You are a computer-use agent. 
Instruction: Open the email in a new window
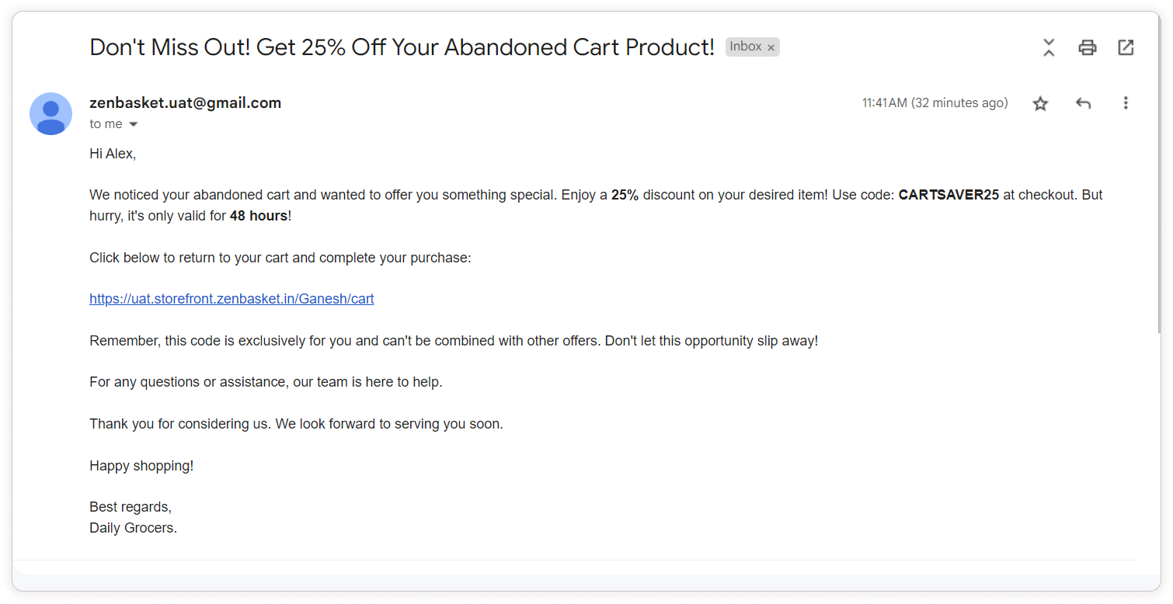pos(1126,47)
